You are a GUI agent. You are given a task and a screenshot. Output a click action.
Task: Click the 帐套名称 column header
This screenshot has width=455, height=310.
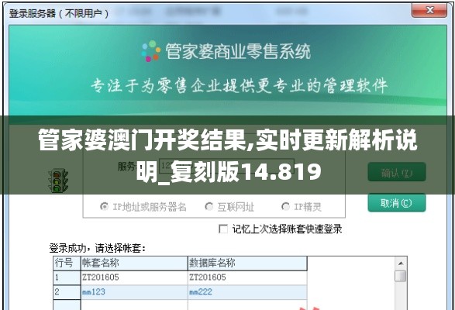(x=134, y=263)
